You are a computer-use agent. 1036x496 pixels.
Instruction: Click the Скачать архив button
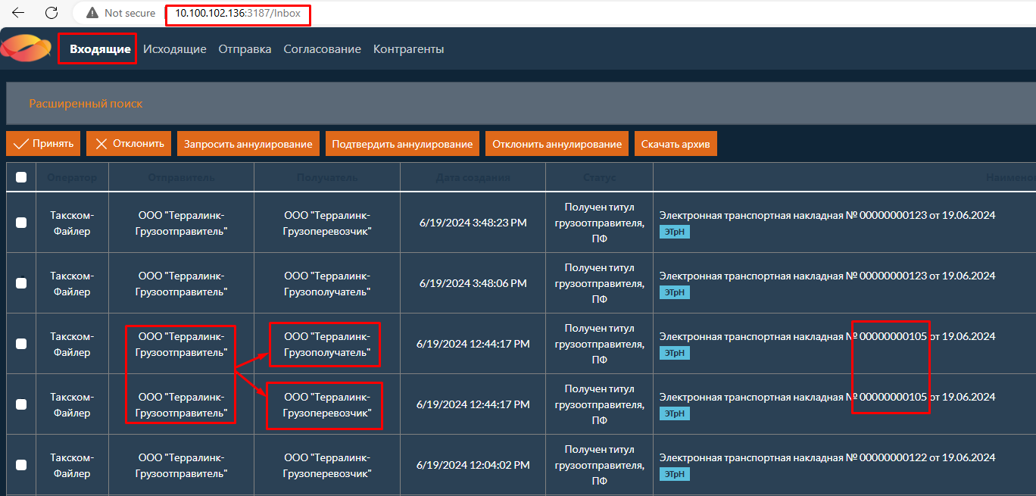[676, 144]
